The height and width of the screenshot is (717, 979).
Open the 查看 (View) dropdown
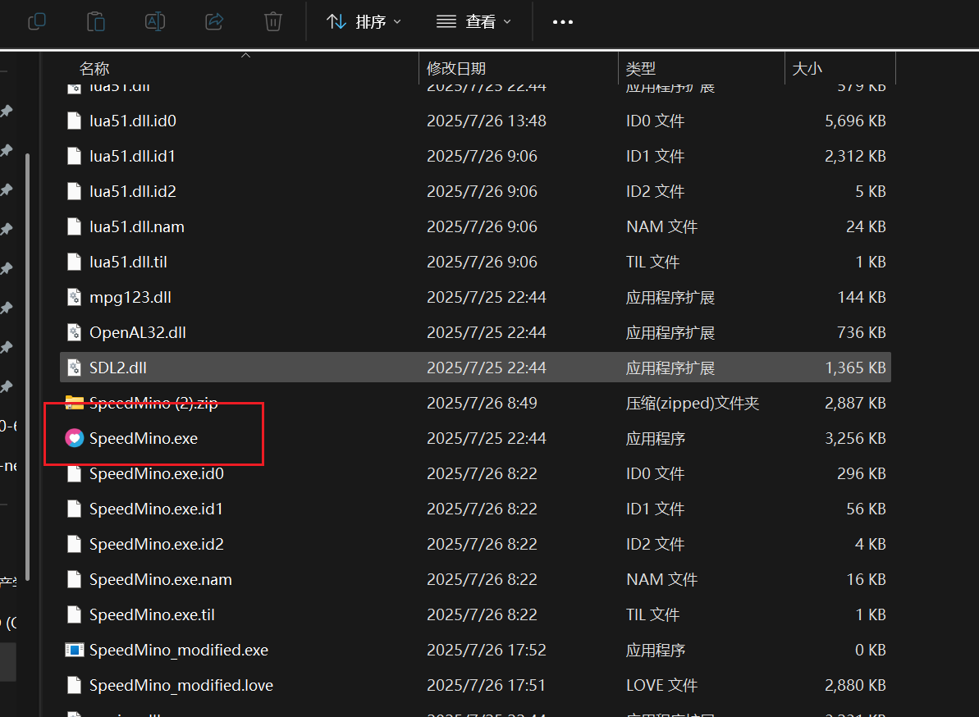point(473,22)
